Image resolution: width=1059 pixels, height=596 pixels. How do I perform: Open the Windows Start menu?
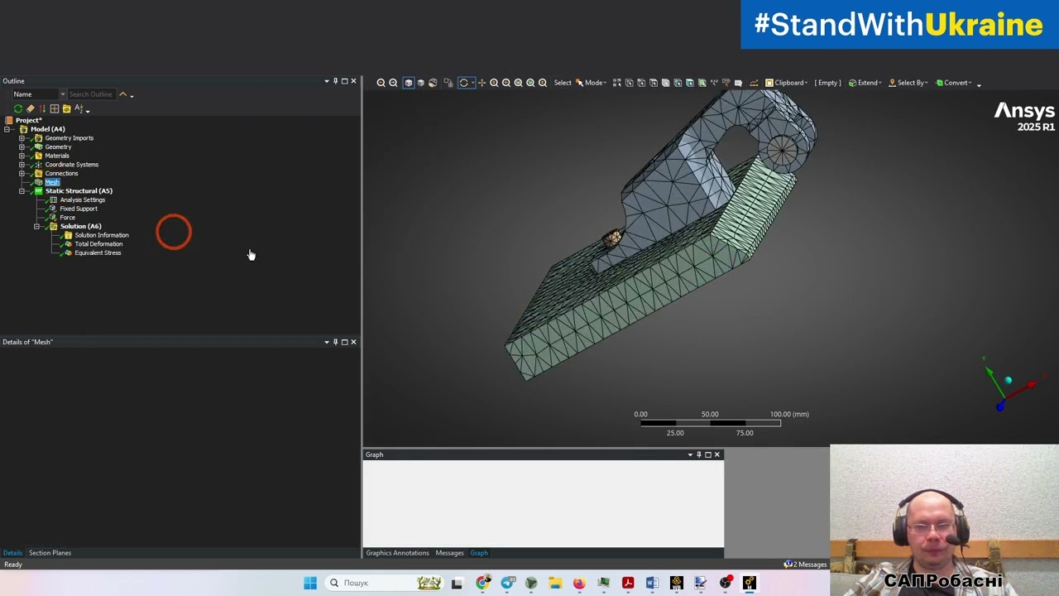pos(310,583)
